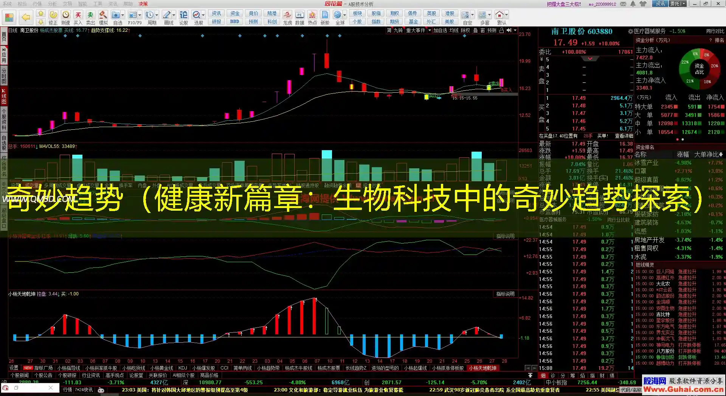
Task: Open the mail envelope icon in title bar
Action: coord(624,4)
